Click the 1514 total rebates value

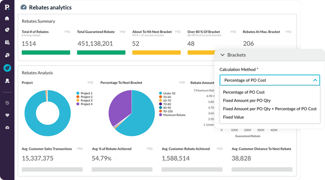[29, 44]
